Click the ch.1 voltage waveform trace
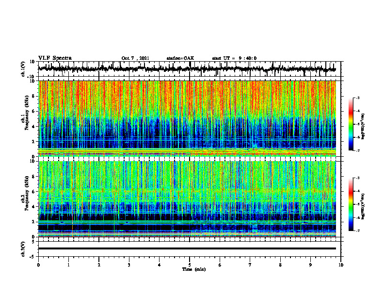The width and height of the screenshot is (384, 297). pos(187,68)
